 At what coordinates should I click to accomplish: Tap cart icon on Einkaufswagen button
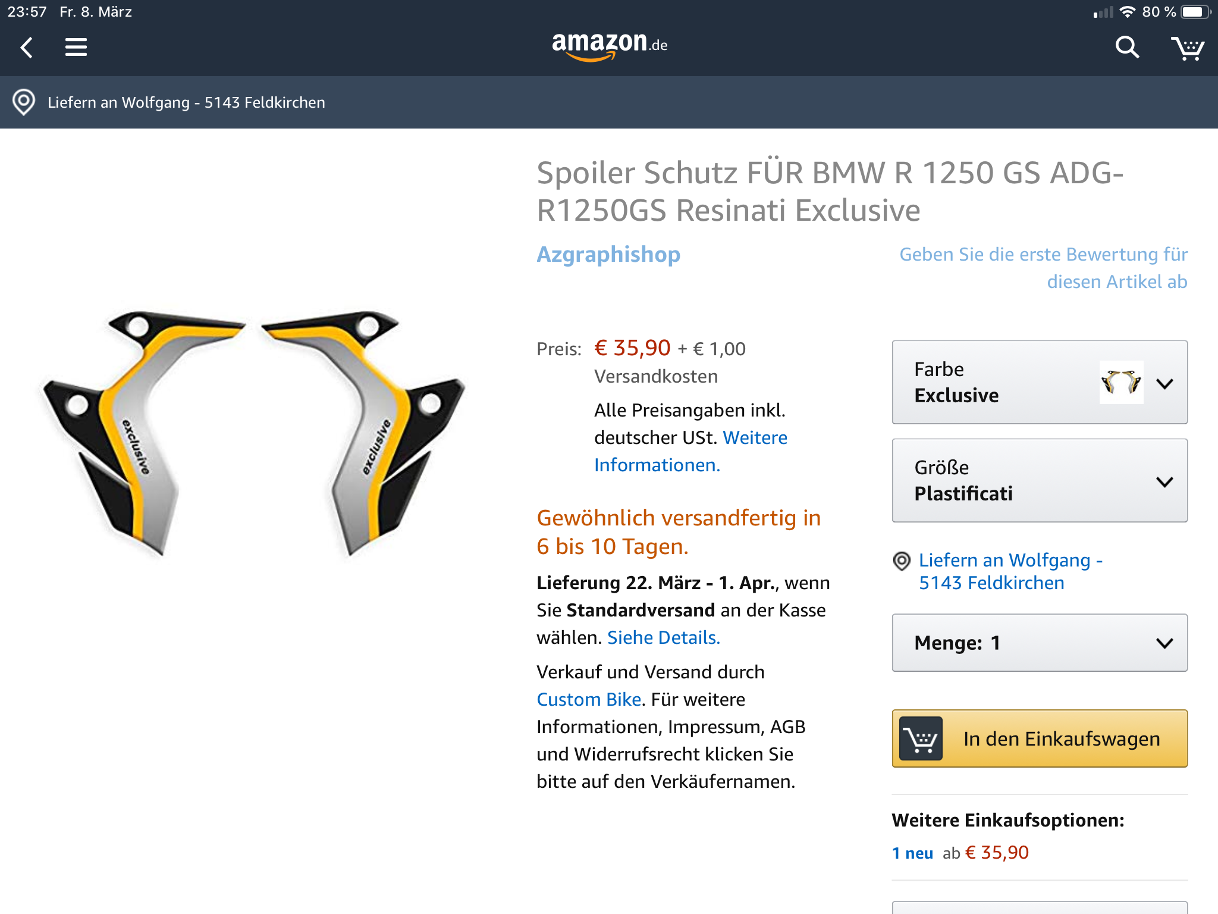click(921, 738)
